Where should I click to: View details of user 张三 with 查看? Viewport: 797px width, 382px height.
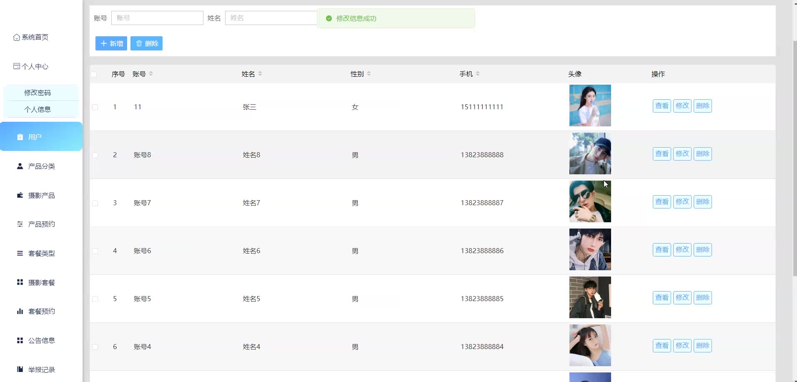(662, 106)
